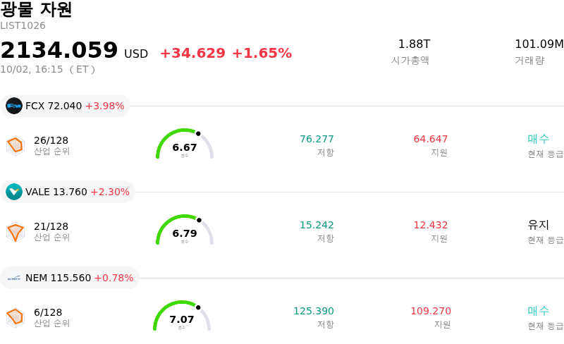Click the FCX 6.67 score gauge

185,144
